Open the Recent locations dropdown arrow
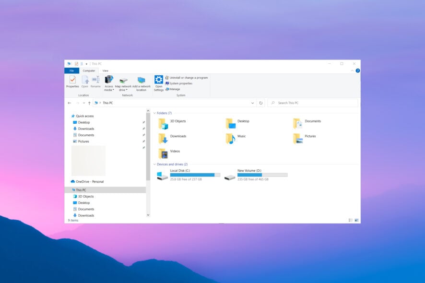 click(x=84, y=103)
